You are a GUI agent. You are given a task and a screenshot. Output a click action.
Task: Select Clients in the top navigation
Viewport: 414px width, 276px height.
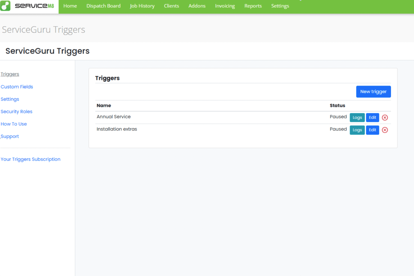tap(171, 6)
